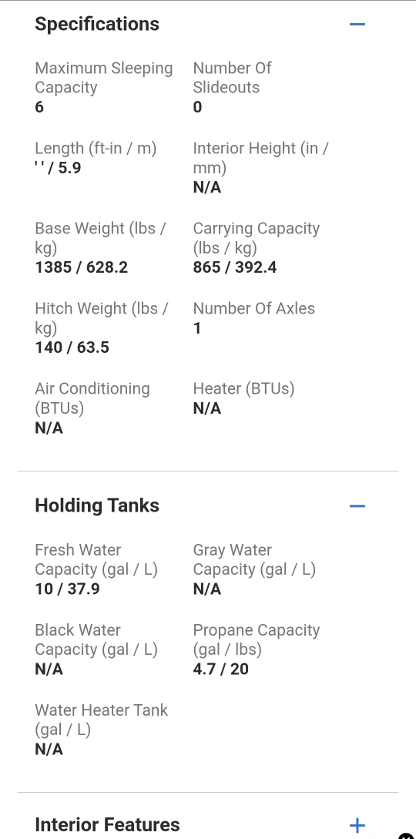Click the Carrying Capacity value 865 / 392.4
This screenshot has height=839, width=416.
[x=235, y=267]
